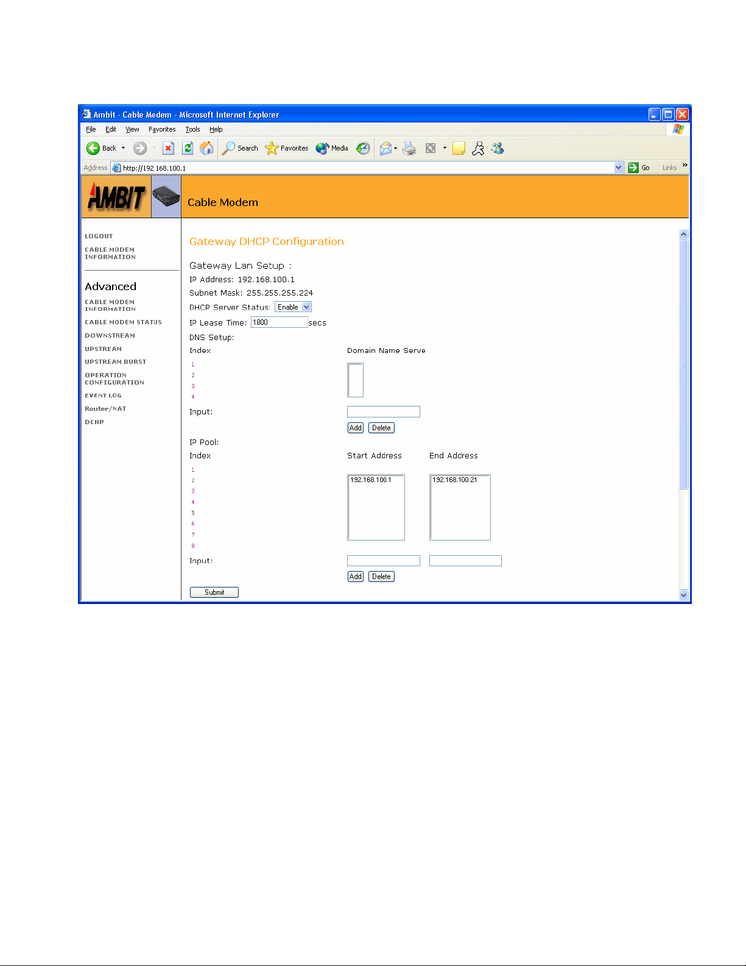This screenshot has width=746, height=966.
Task: Expand the address bar dropdown
Action: (619, 168)
